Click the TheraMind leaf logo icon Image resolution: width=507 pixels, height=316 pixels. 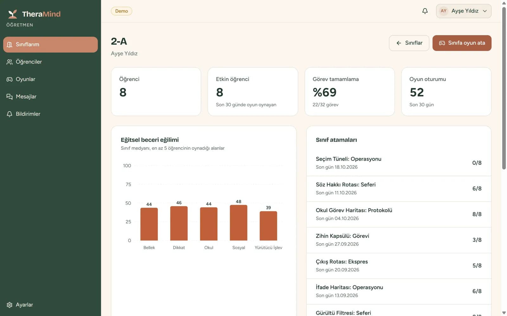pyautogui.click(x=12, y=14)
